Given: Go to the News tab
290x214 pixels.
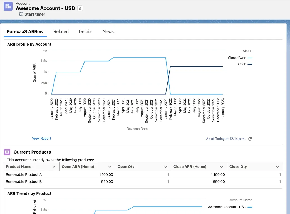Looking at the screenshot, I should pyautogui.click(x=108, y=31).
